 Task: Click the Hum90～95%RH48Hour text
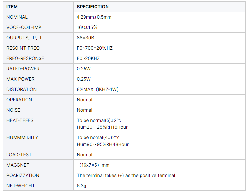coord(102,144)
